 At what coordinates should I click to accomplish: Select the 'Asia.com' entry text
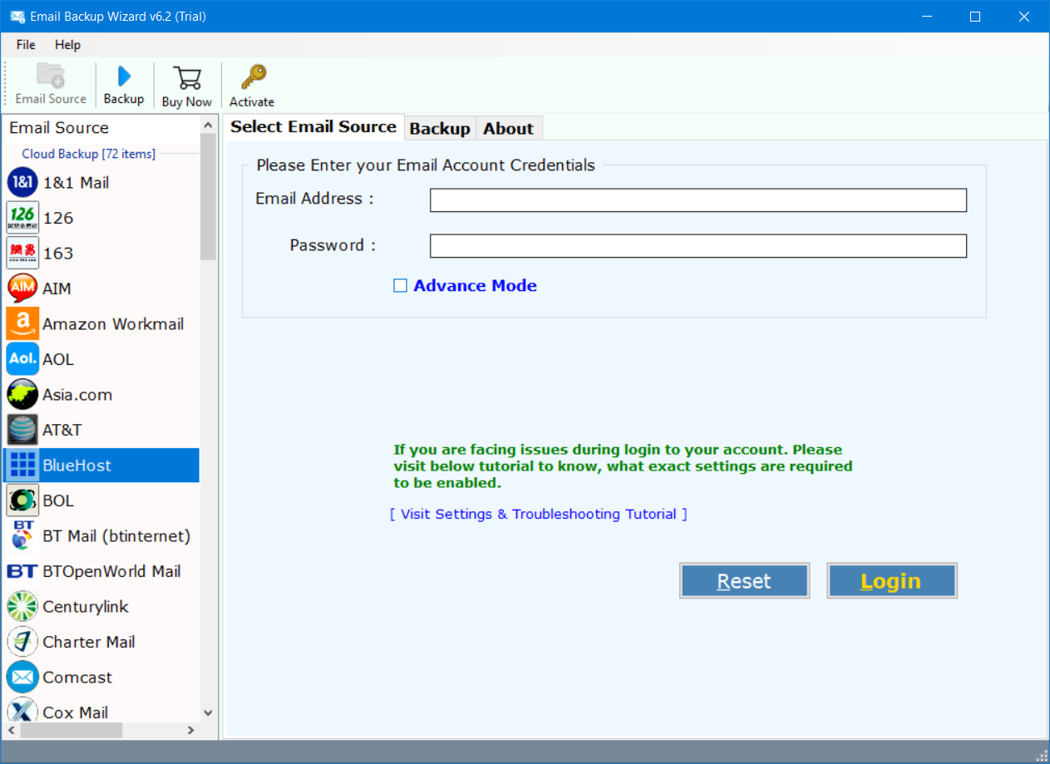[77, 395]
